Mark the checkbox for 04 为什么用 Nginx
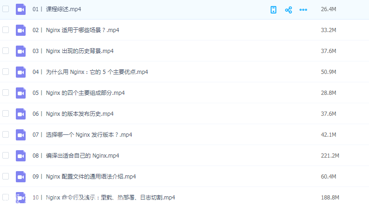 [x=6, y=72]
